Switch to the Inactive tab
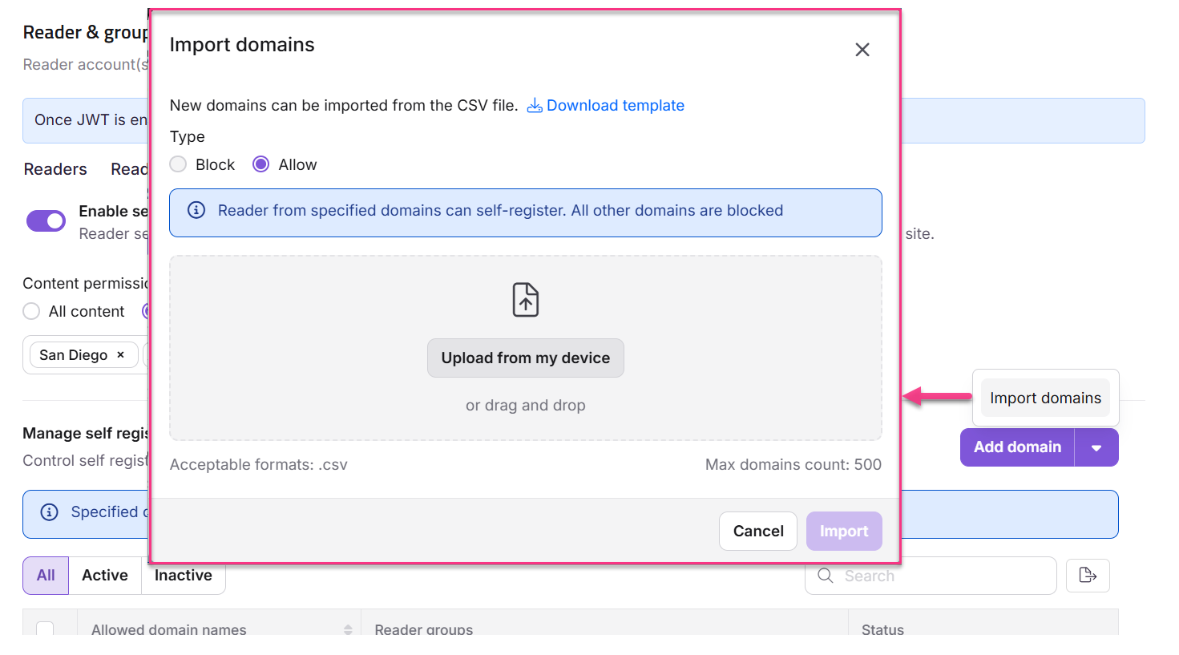The height and width of the screenshot is (655, 1179). click(x=183, y=575)
